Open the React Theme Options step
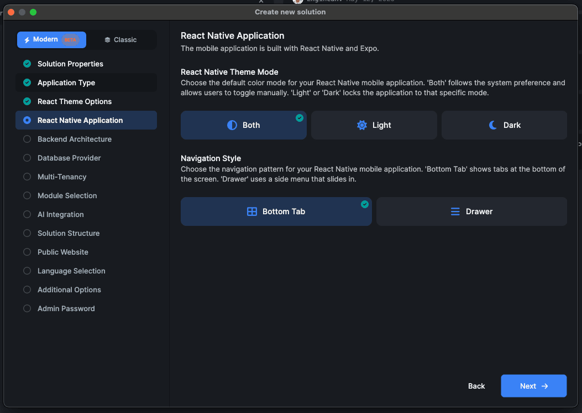Image resolution: width=582 pixels, height=413 pixels. click(86, 101)
